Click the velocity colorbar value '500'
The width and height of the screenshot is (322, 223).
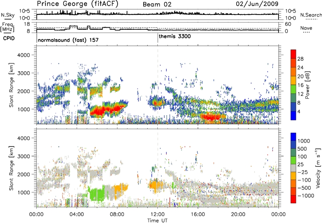(x=302, y=149)
